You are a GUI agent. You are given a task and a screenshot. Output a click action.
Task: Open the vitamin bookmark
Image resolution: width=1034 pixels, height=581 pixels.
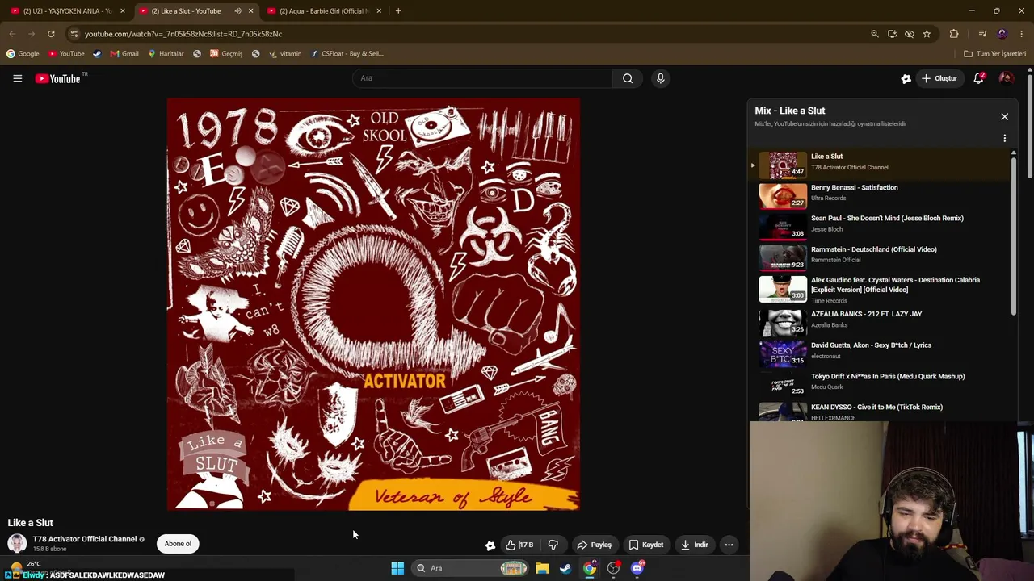(x=285, y=54)
